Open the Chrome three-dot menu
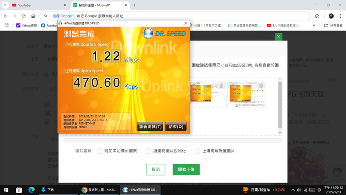The width and height of the screenshot is (346, 195). (x=340, y=16)
